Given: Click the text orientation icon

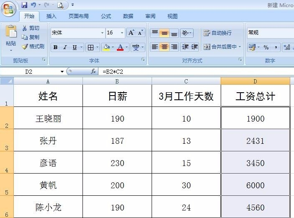Looking at the screenshot, I should pyautogui.click(x=185, y=33).
